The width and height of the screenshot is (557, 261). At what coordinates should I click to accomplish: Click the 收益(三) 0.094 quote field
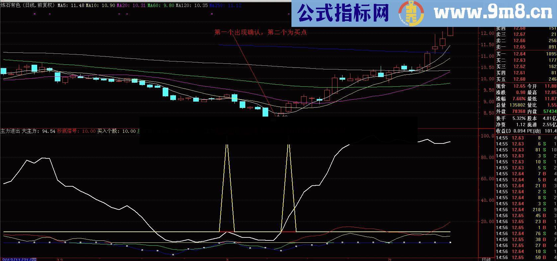pos(511,131)
